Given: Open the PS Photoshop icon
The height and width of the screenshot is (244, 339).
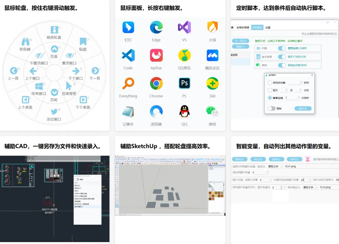Looking at the screenshot, I should (x=185, y=83).
